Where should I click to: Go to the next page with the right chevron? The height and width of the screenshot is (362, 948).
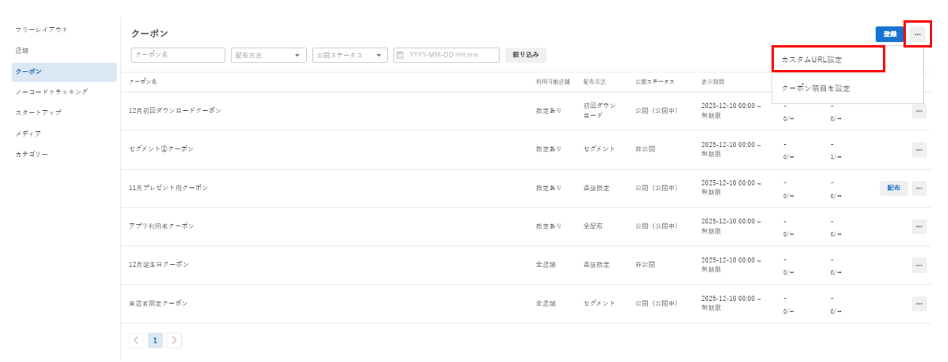click(173, 340)
